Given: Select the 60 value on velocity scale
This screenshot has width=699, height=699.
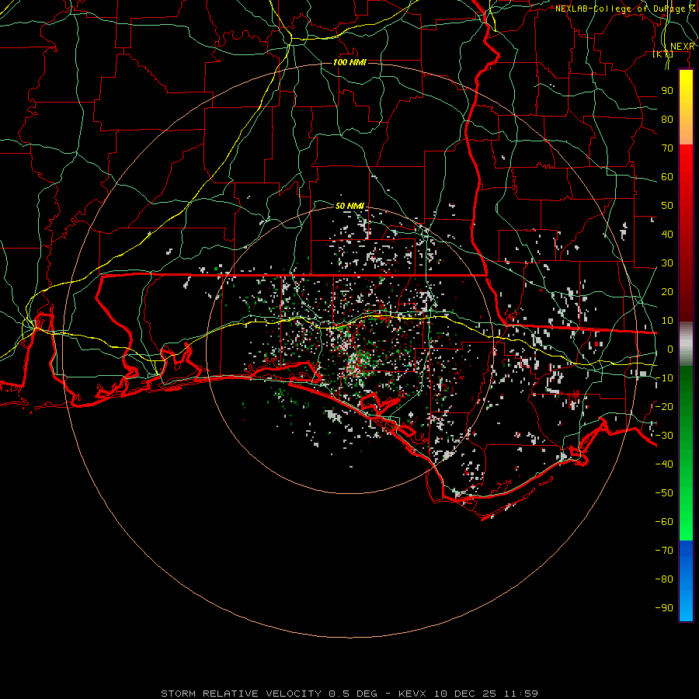Looking at the screenshot, I should pos(667,177).
